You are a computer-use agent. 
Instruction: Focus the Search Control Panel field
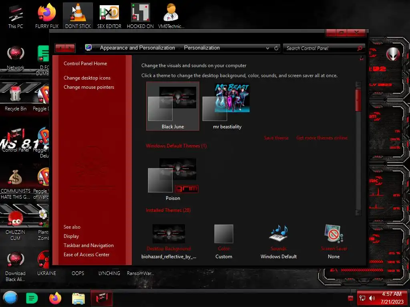[x=321, y=48]
